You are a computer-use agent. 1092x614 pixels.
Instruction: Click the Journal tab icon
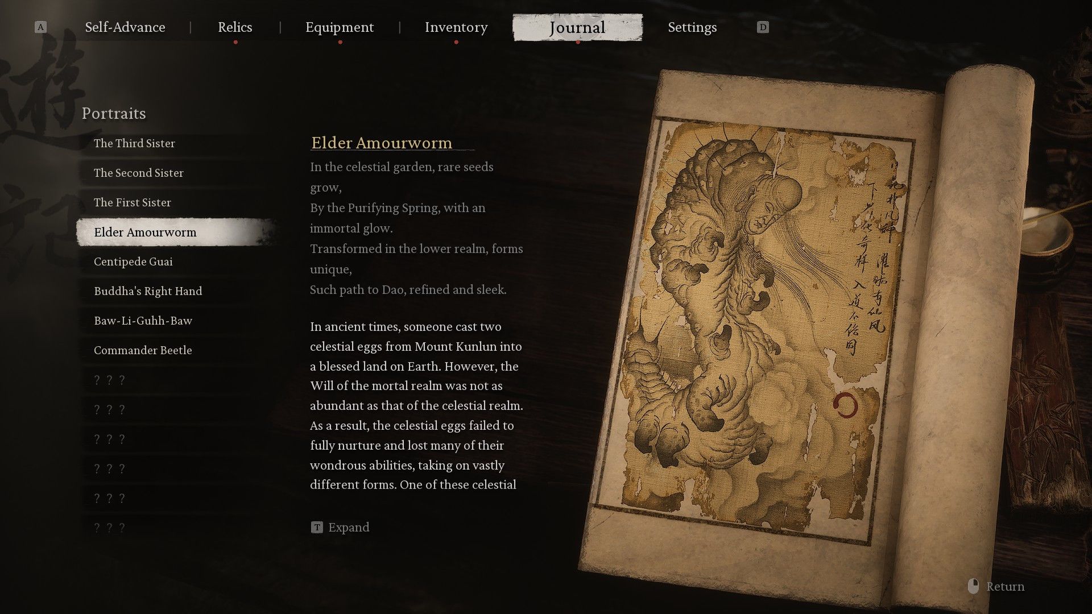click(x=577, y=27)
